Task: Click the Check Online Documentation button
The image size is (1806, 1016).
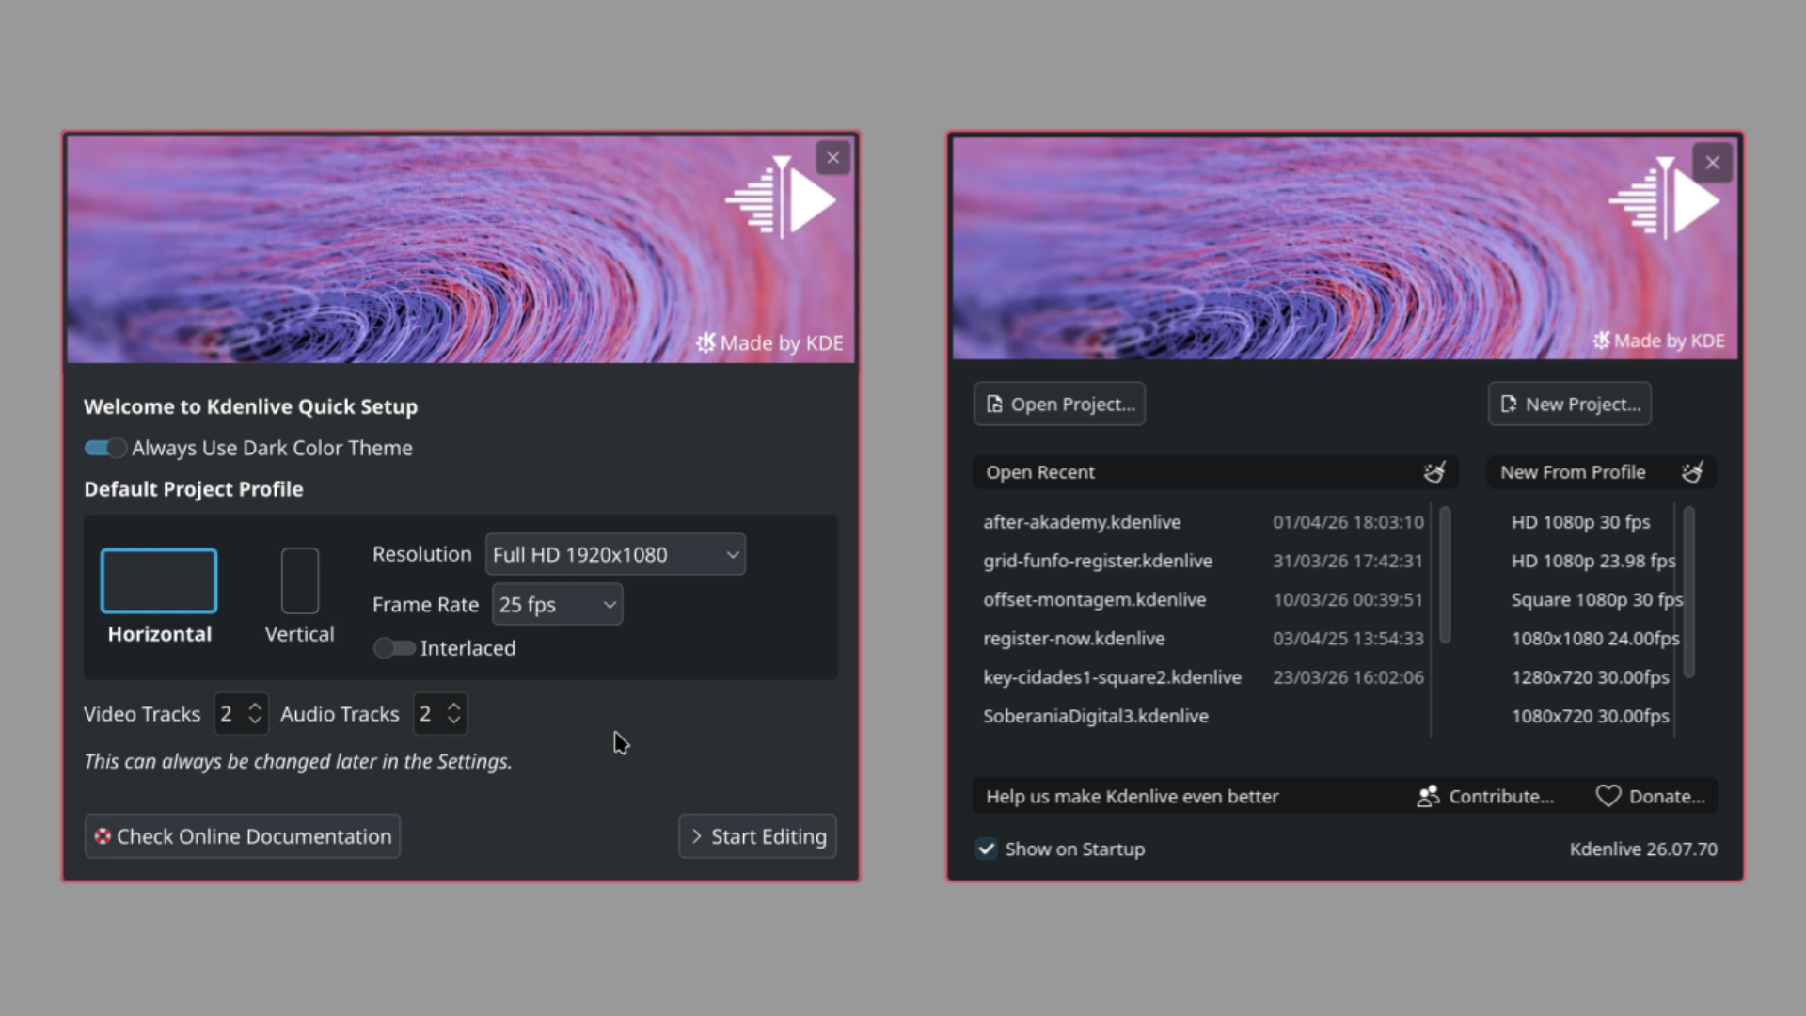Action: point(243,836)
